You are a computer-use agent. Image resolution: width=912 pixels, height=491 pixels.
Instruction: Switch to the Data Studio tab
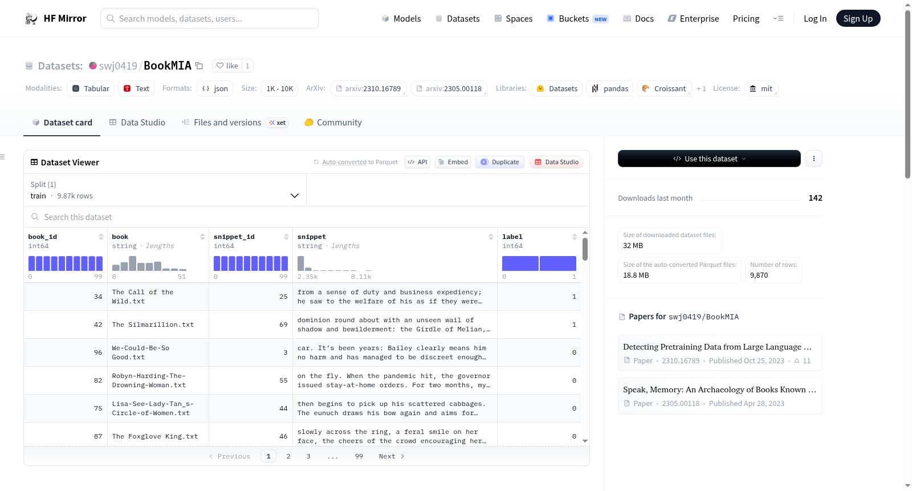(137, 123)
